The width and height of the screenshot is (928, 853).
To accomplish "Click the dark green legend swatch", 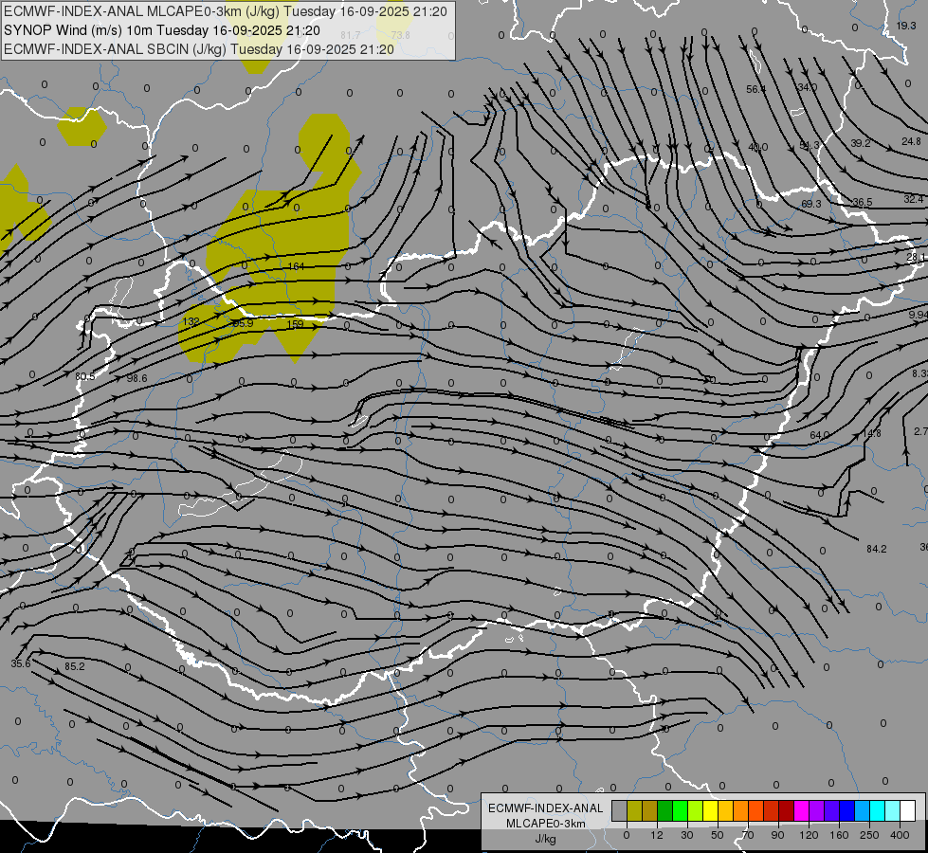I will pos(665,810).
